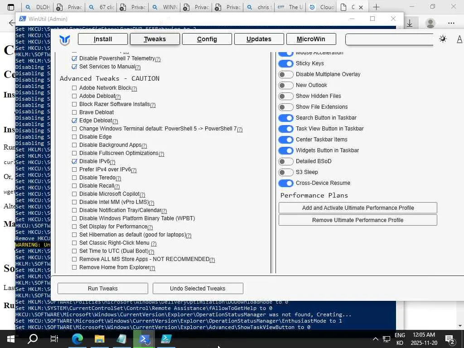
Task: Open File Explorer from taskbar
Action: point(99,339)
